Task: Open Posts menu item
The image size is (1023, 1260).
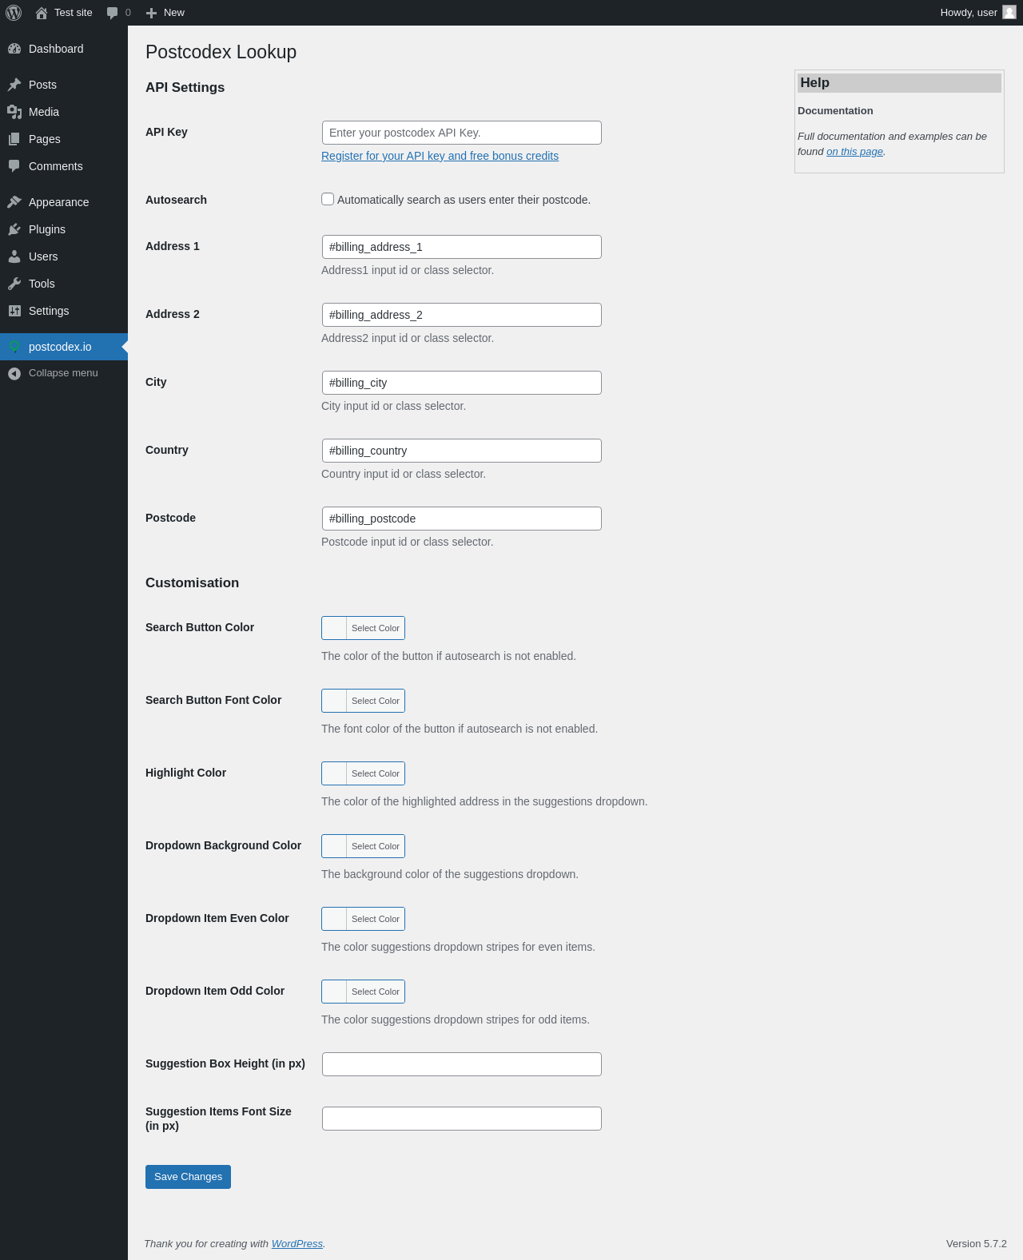Action: 64,85
